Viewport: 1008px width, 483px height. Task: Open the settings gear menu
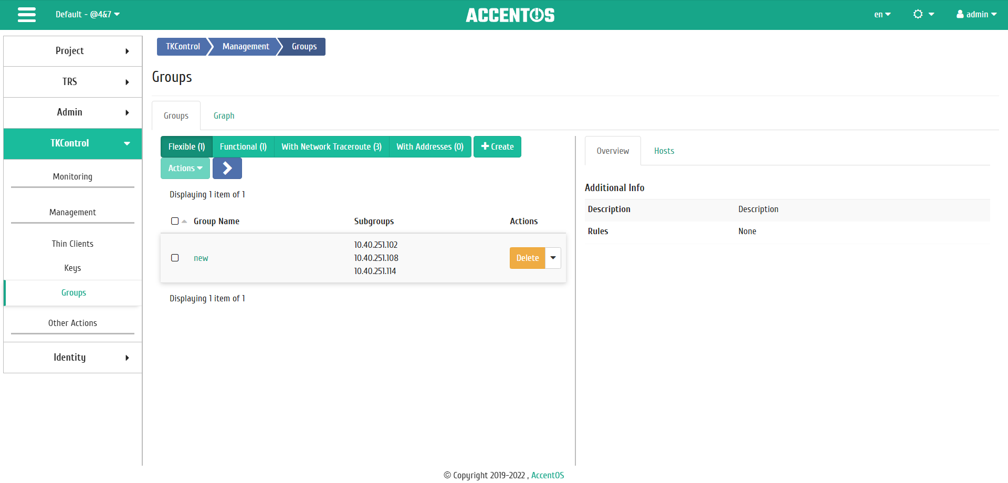tap(923, 15)
